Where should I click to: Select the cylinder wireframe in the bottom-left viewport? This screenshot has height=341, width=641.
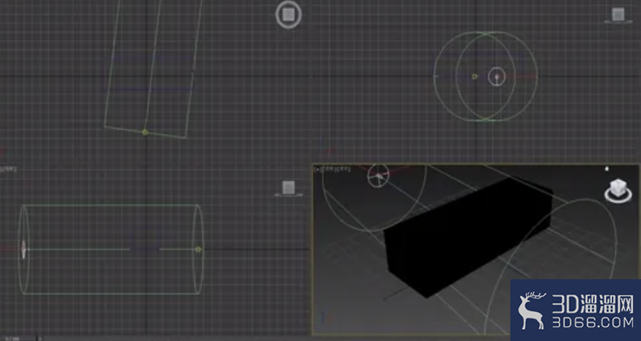tap(111, 249)
